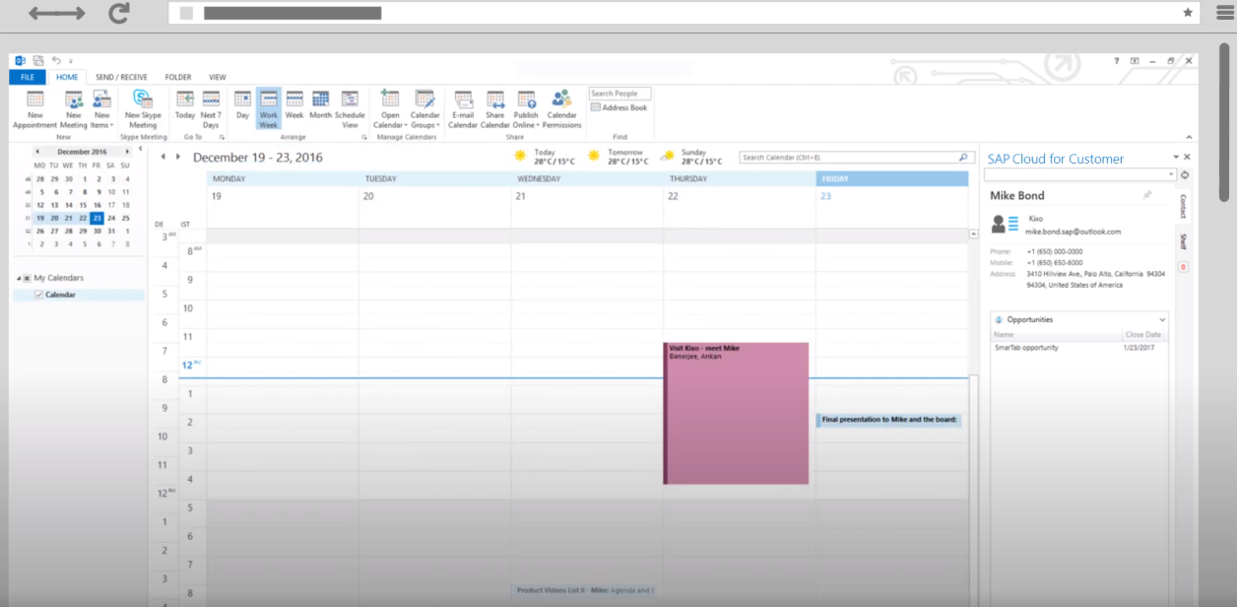Image resolution: width=1237 pixels, height=607 pixels.
Task: Open the browser hamburger menu
Action: [x=1224, y=13]
